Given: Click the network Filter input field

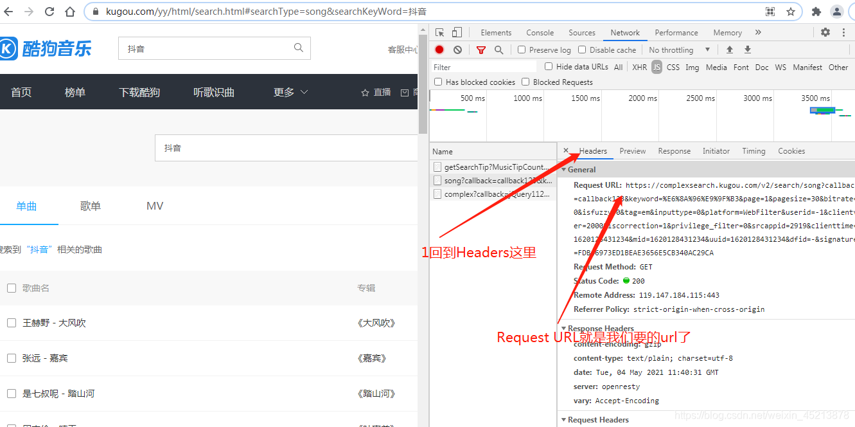Looking at the screenshot, I should click(484, 67).
